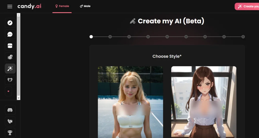Open the Chat bubble icon
This screenshot has height=138, width=259.
pos(10,34)
